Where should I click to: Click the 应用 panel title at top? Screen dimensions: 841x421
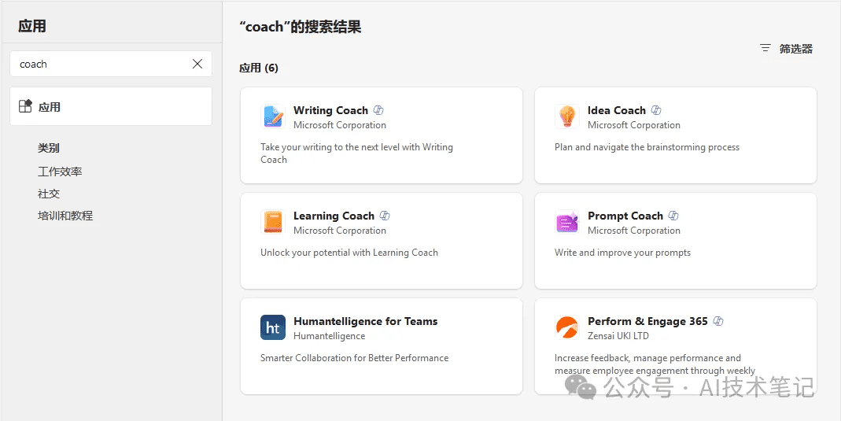click(x=32, y=26)
